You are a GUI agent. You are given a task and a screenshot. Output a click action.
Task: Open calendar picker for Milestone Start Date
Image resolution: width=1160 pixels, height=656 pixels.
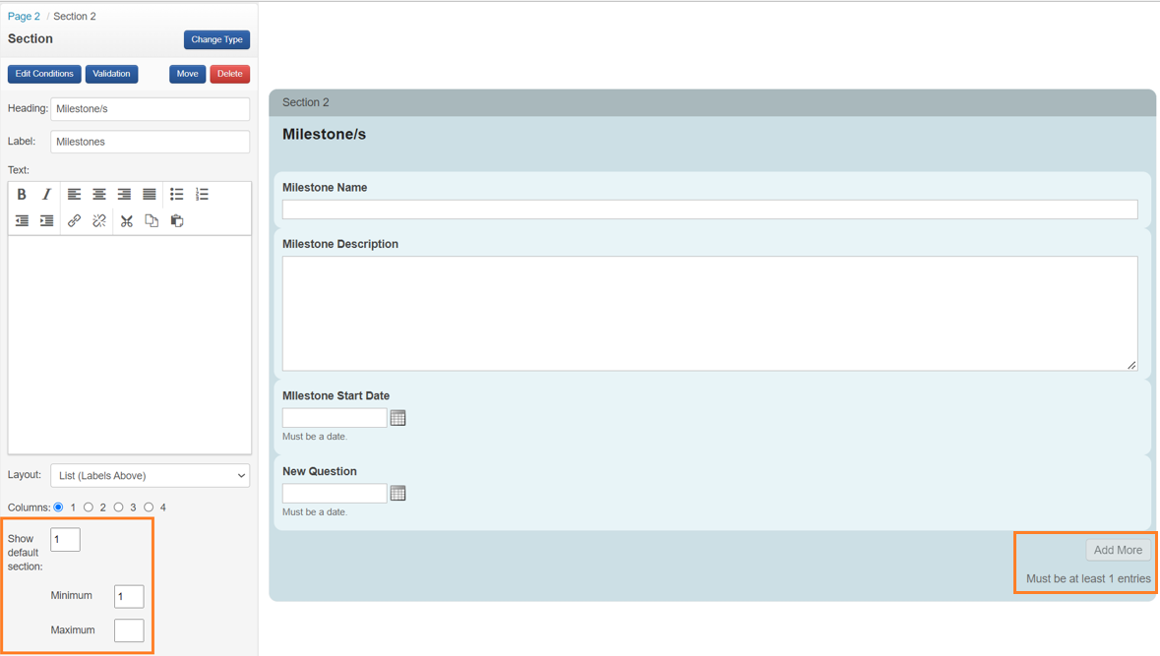pyautogui.click(x=397, y=418)
